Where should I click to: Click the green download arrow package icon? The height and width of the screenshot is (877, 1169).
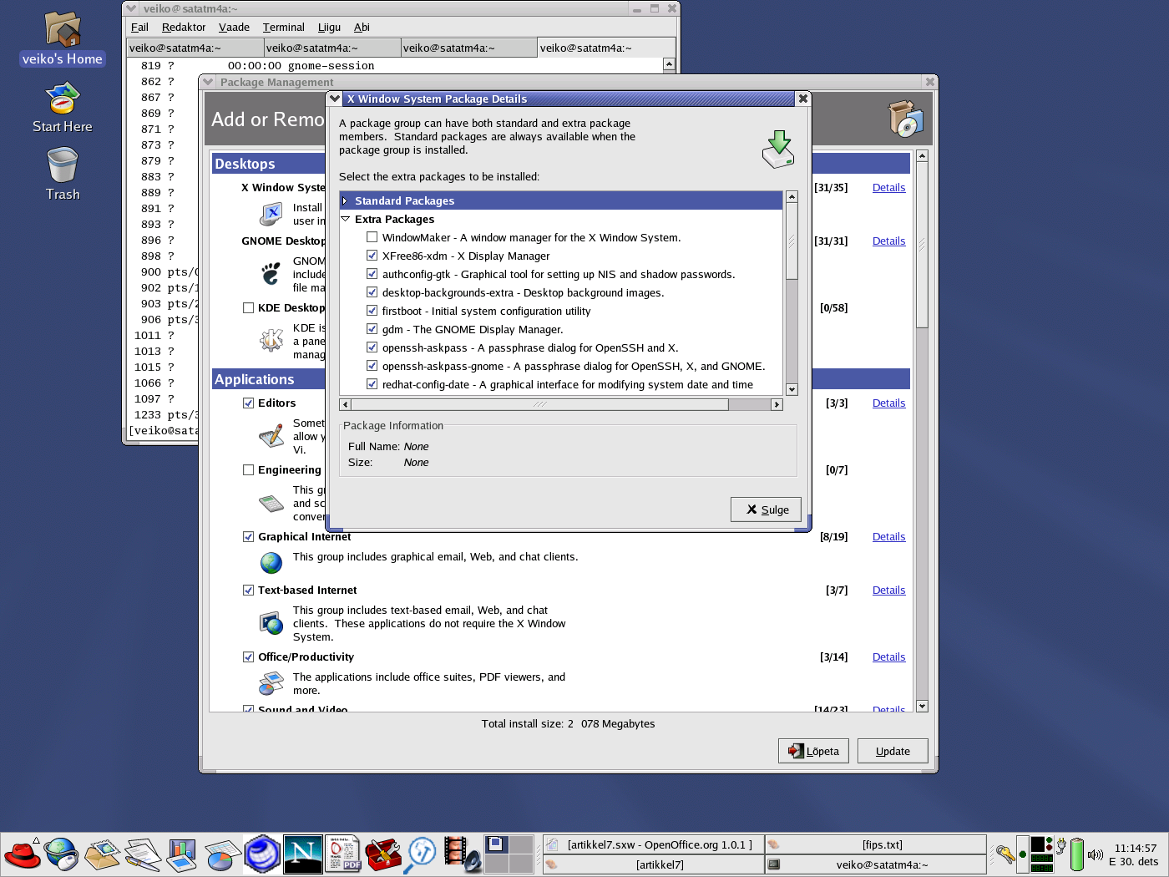tap(778, 149)
